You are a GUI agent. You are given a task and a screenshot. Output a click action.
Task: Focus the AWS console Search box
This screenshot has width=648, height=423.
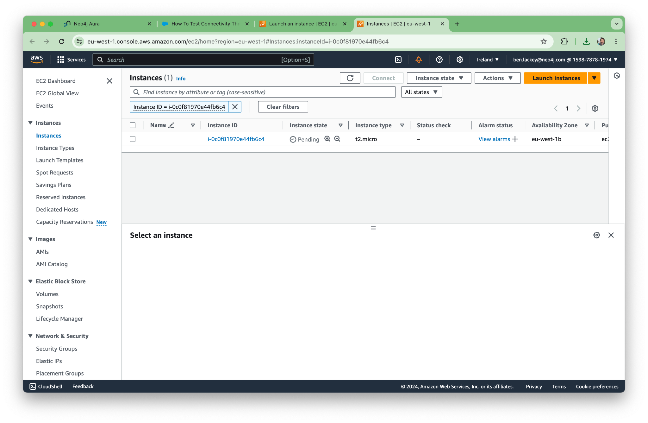point(203,60)
